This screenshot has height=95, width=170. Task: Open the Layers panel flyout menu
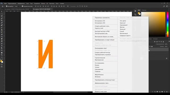click(169, 39)
